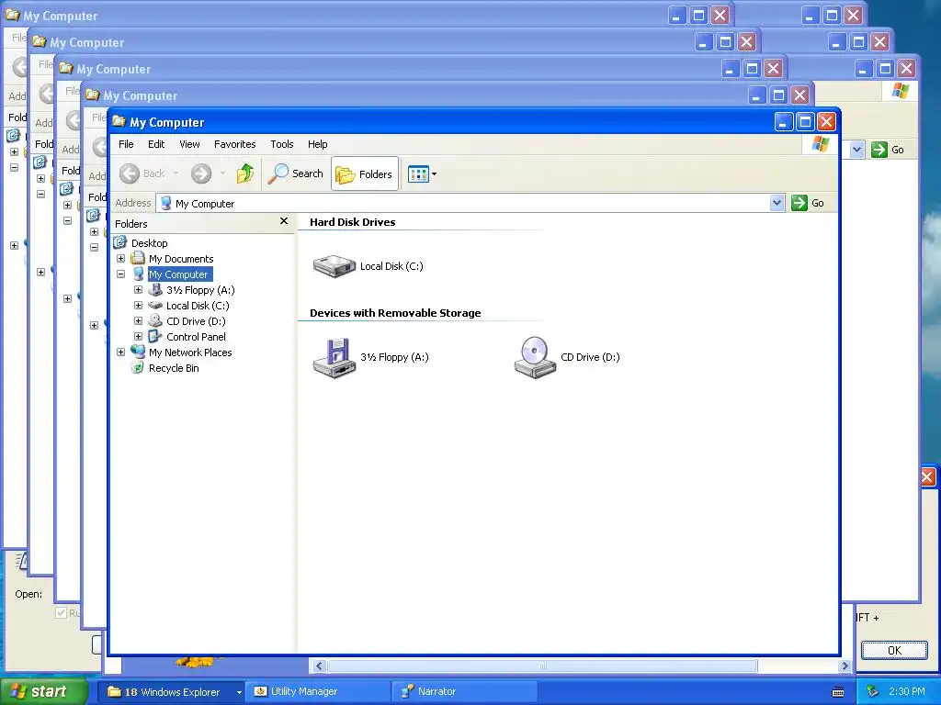Screen dimensions: 941x705
Task: Open the File menu
Action: click(126, 144)
